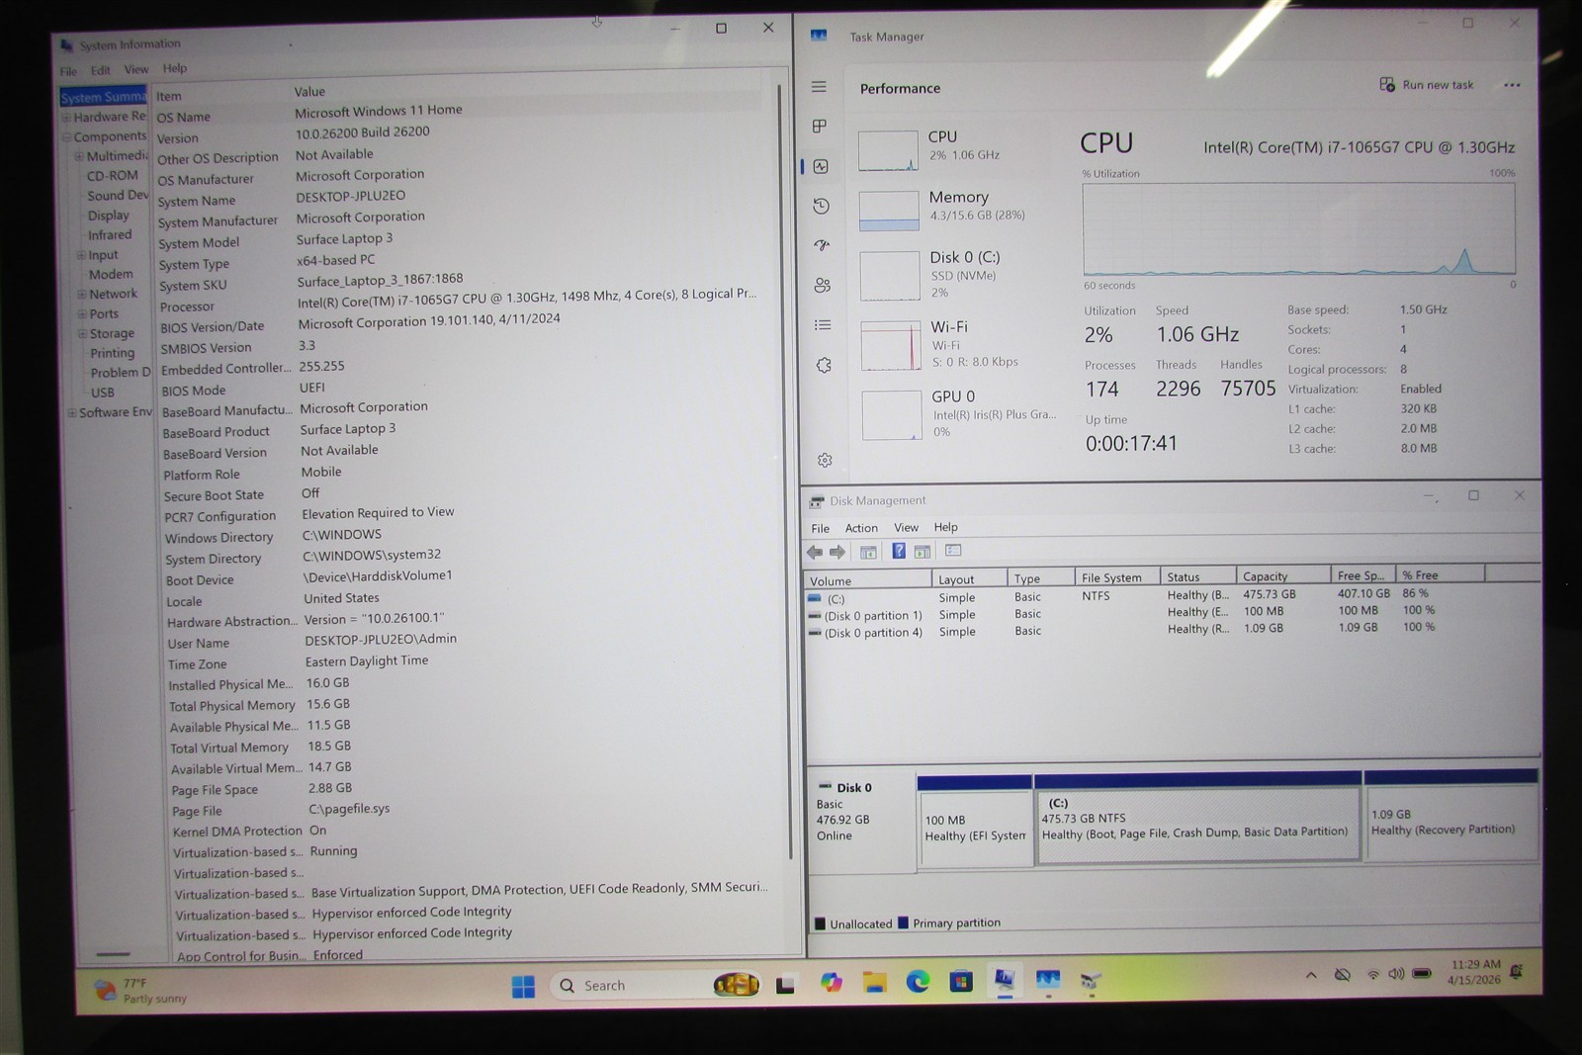Viewport: 1582px width, 1055px height.
Task: Open Task Manager settings gear icon
Action: pyautogui.click(x=825, y=461)
